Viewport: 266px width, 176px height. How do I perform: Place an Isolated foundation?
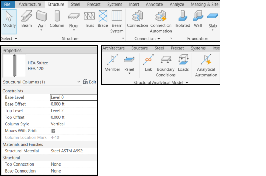pyautogui.click(x=183, y=19)
